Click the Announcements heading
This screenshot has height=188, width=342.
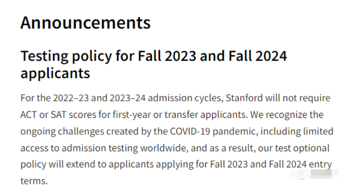(x=85, y=23)
